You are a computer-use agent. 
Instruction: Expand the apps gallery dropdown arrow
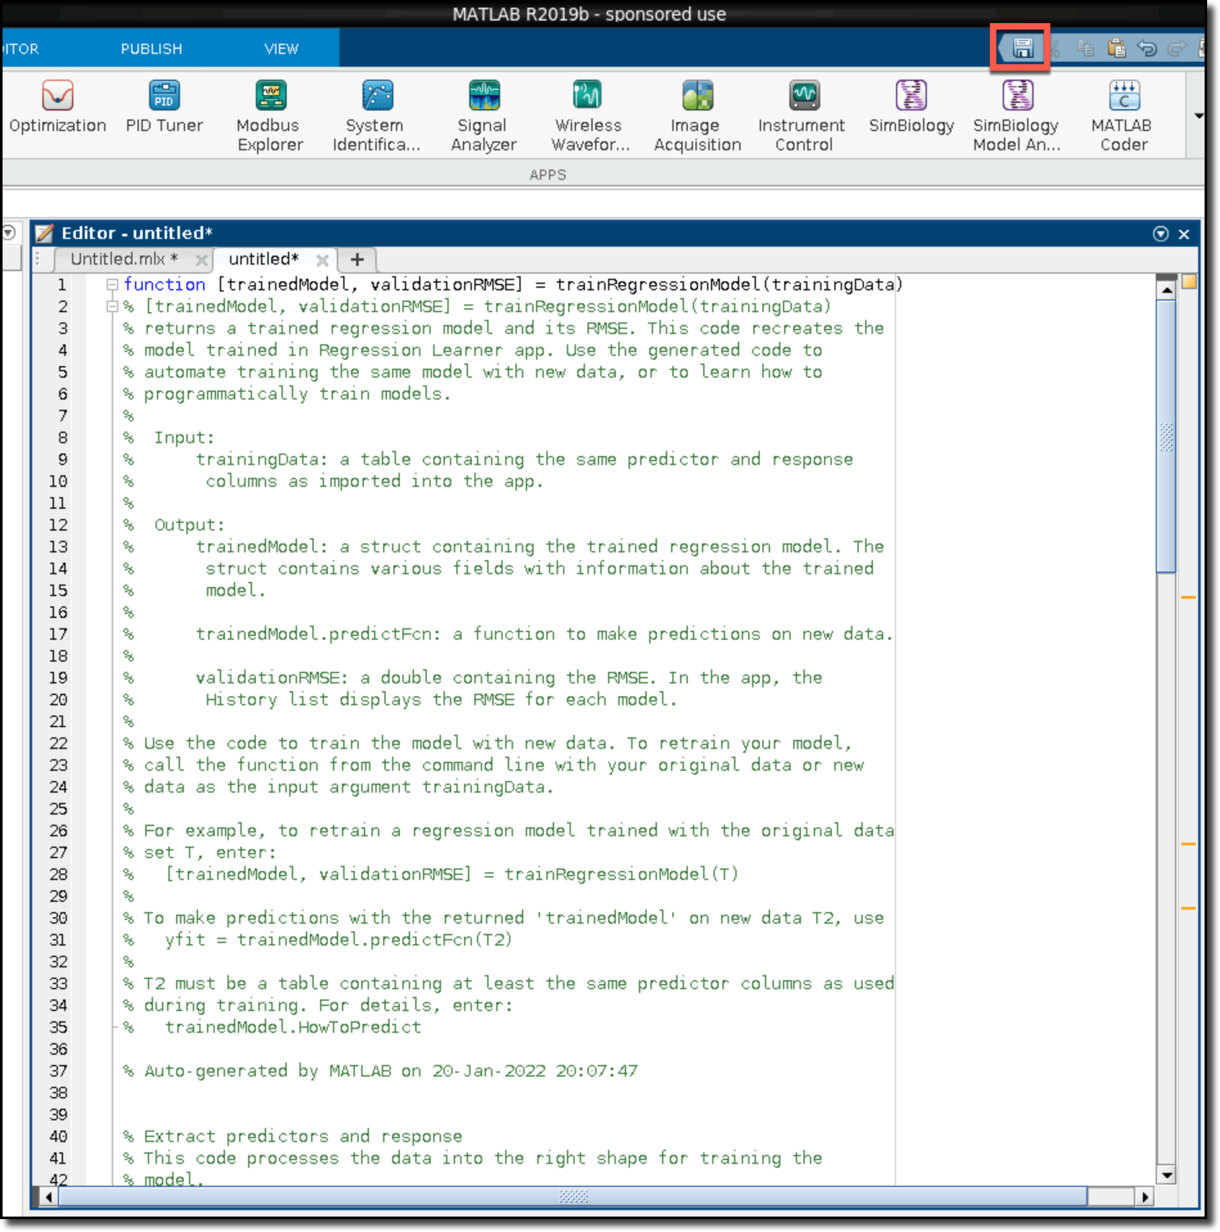1198,116
